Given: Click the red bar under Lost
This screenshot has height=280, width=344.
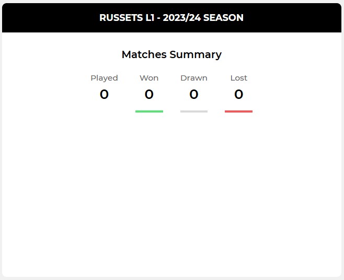Looking at the screenshot, I should [x=238, y=111].
